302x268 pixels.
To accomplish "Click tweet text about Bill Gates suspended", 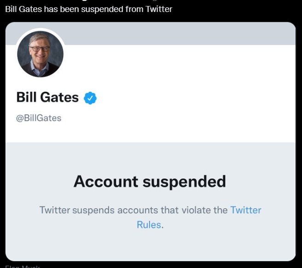I will 88,9.
